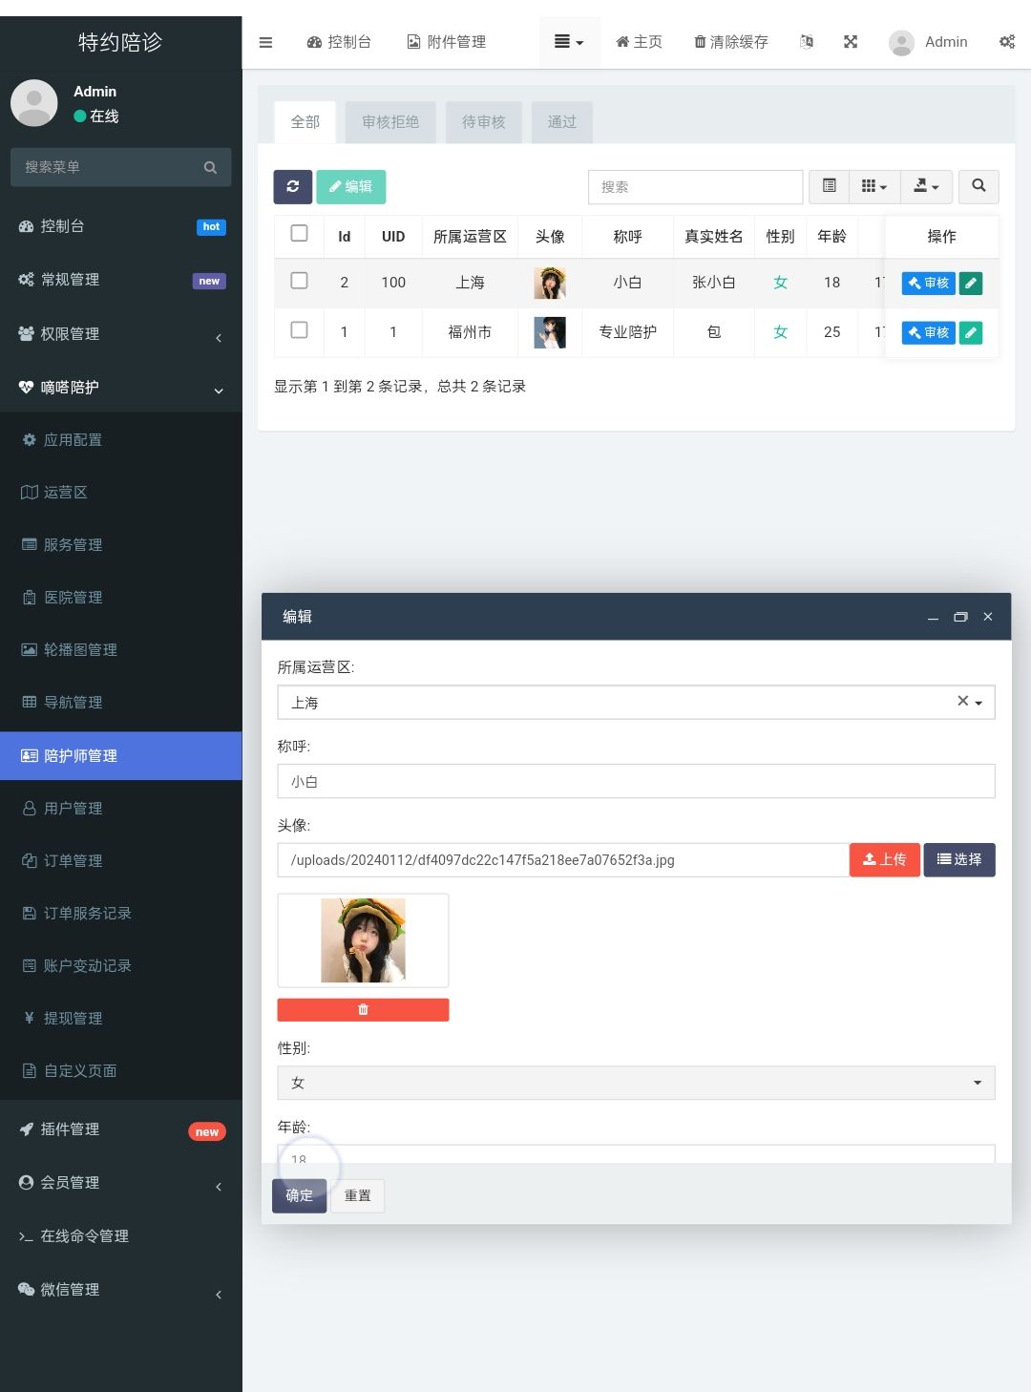Open the export dropdown above the table

coord(925,187)
